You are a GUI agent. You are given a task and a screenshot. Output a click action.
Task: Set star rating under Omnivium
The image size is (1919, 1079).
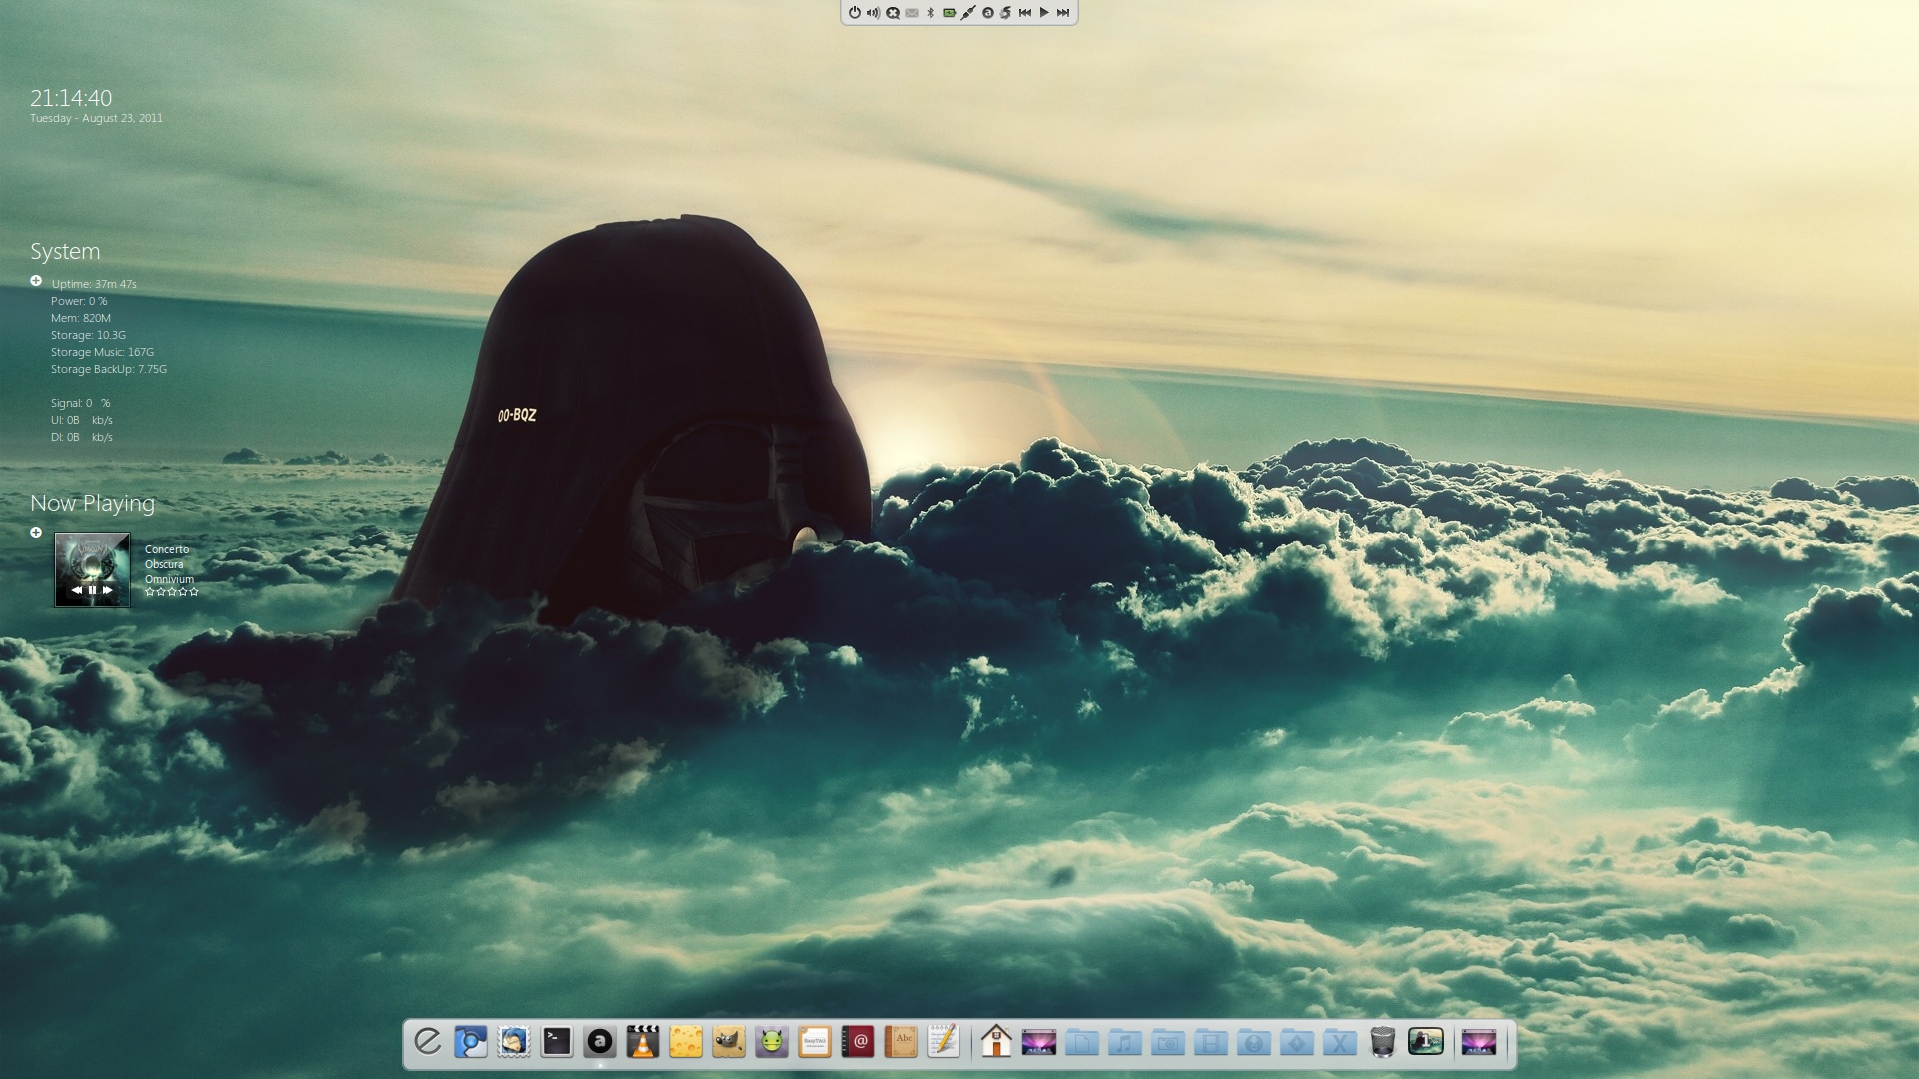(172, 592)
